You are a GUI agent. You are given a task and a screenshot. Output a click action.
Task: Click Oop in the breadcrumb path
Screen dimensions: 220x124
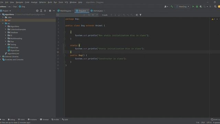(x=15, y=7)
